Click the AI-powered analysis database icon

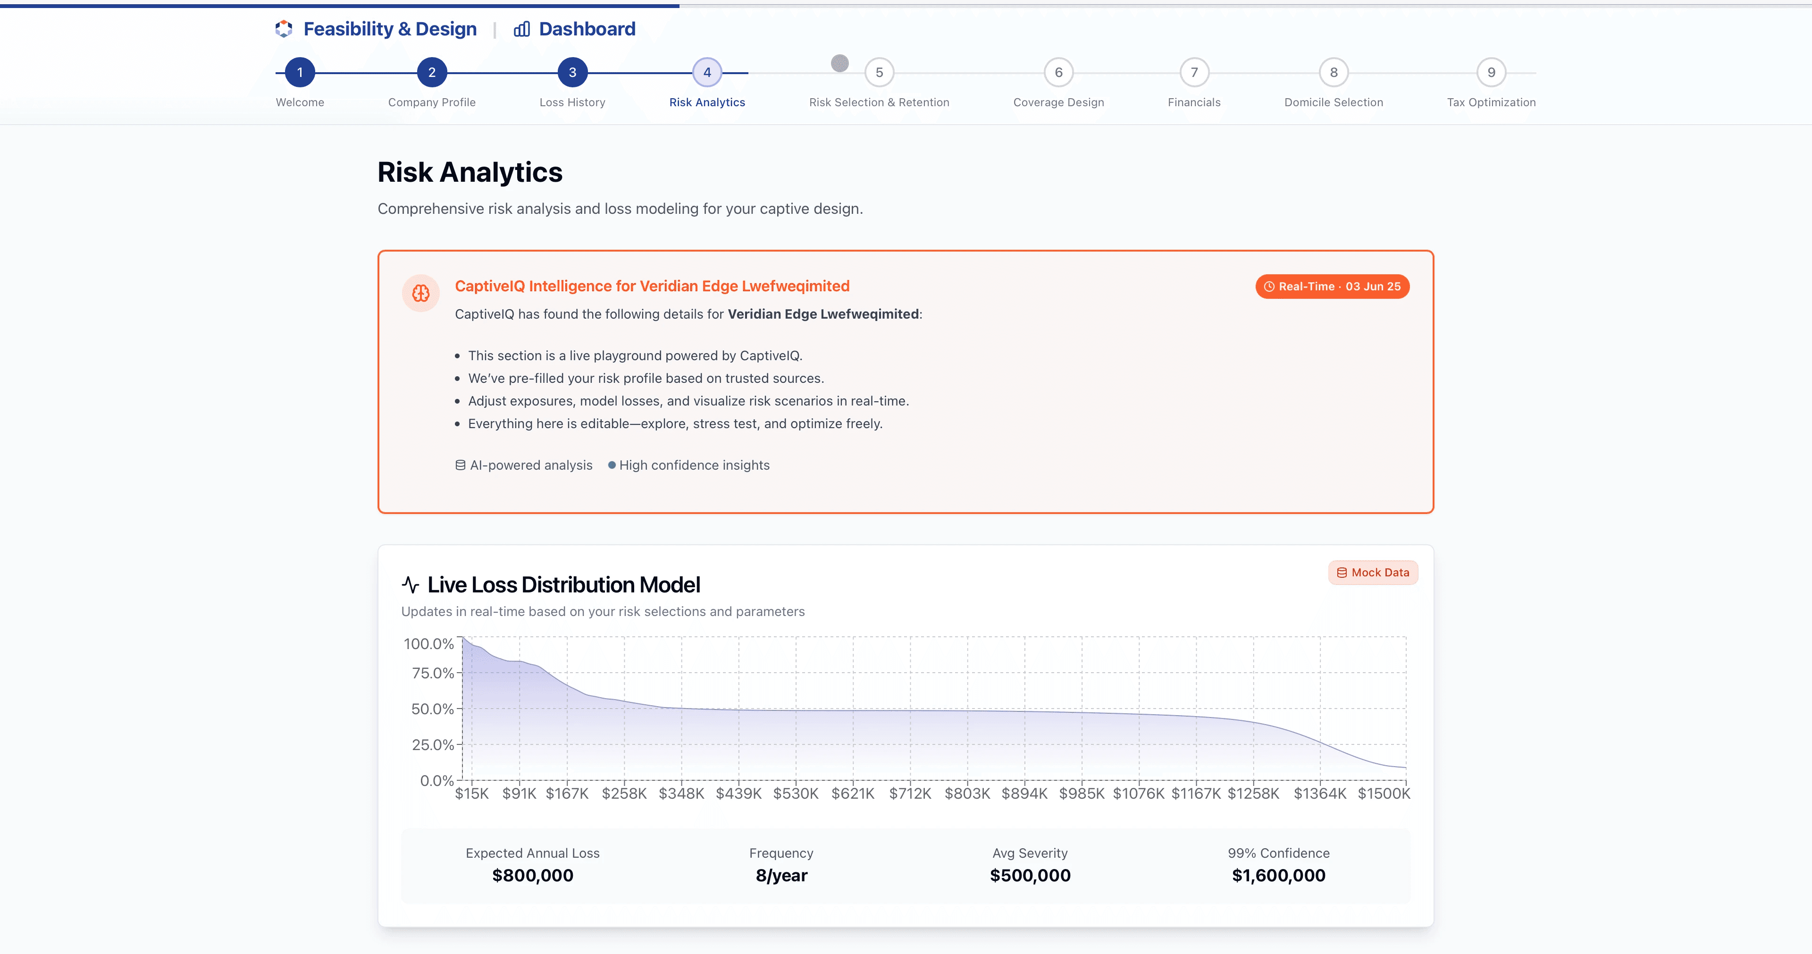click(x=460, y=465)
